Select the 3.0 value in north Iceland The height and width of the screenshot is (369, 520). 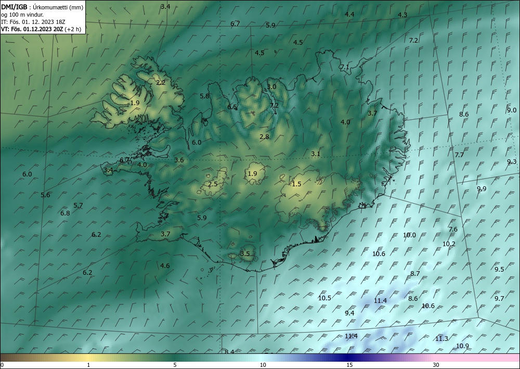point(271,86)
